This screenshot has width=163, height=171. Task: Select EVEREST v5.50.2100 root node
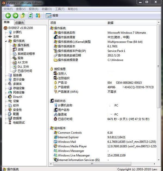point(18,28)
